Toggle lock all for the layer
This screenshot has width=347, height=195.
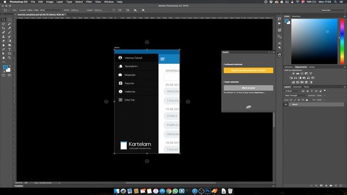coord(307,100)
